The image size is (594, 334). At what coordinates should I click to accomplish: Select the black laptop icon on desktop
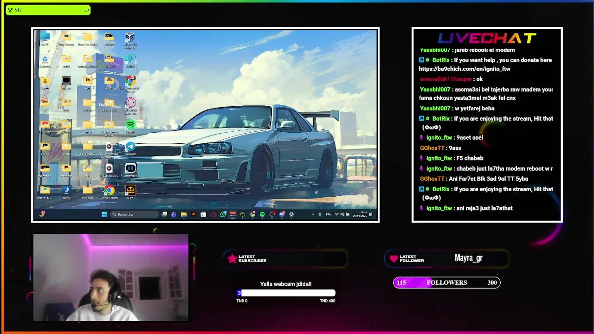click(66, 83)
